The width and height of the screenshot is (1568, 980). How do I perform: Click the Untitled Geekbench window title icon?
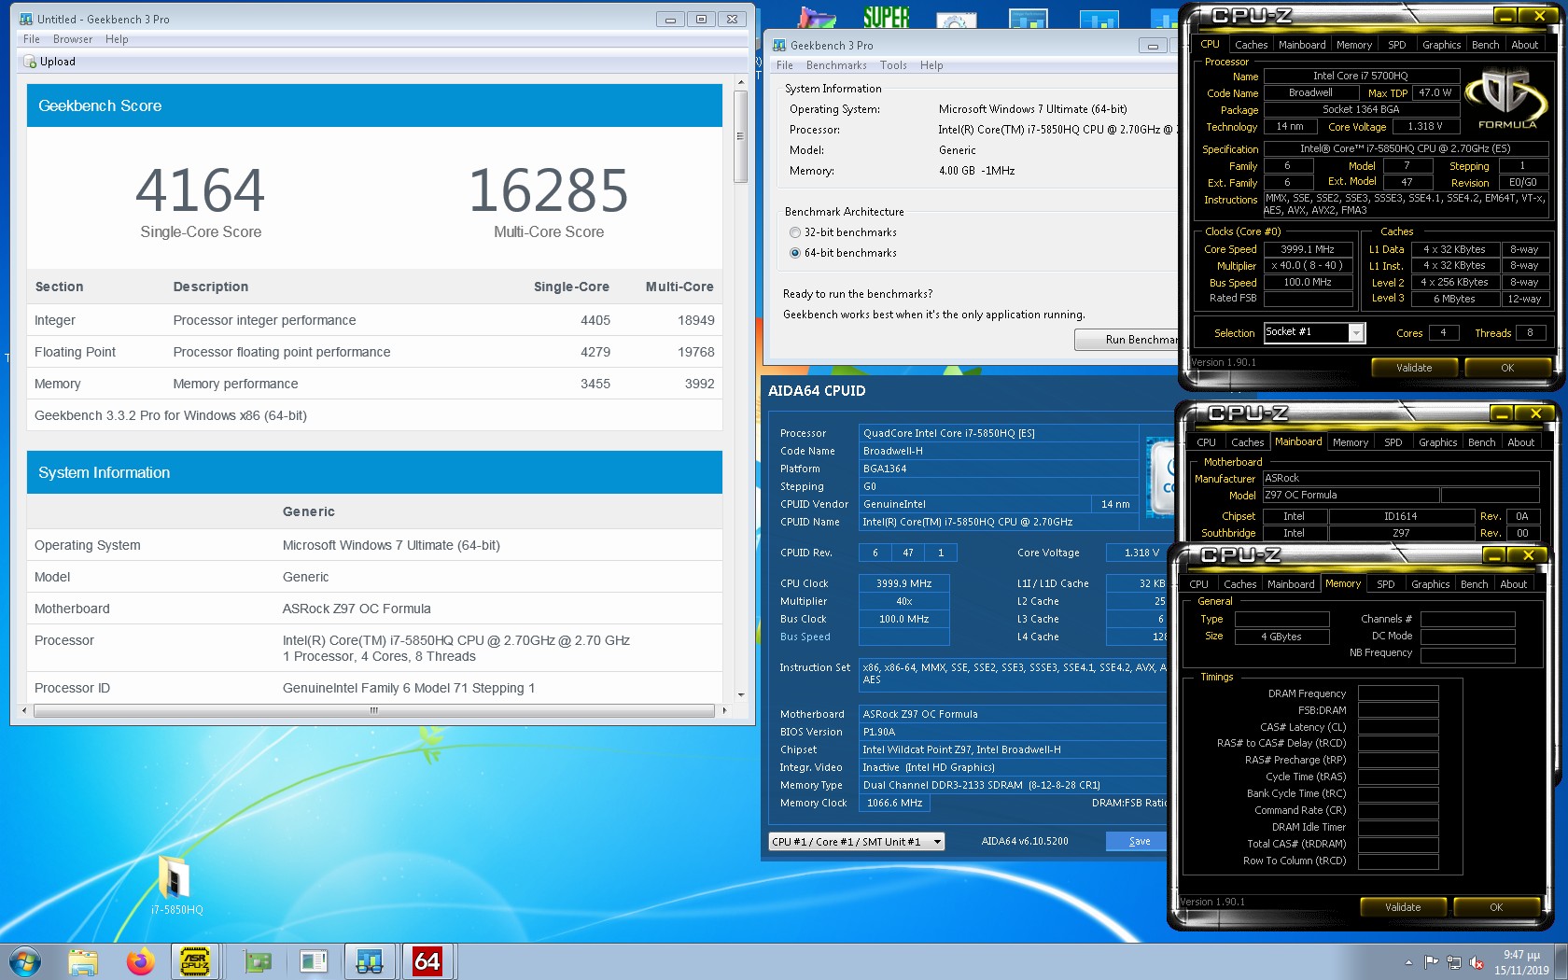click(x=26, y=19)
